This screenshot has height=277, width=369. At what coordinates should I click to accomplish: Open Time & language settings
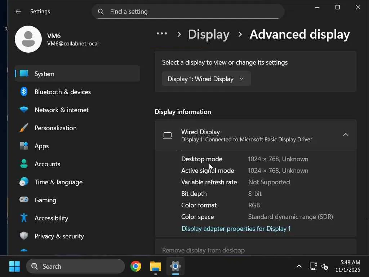pos(58,182)
